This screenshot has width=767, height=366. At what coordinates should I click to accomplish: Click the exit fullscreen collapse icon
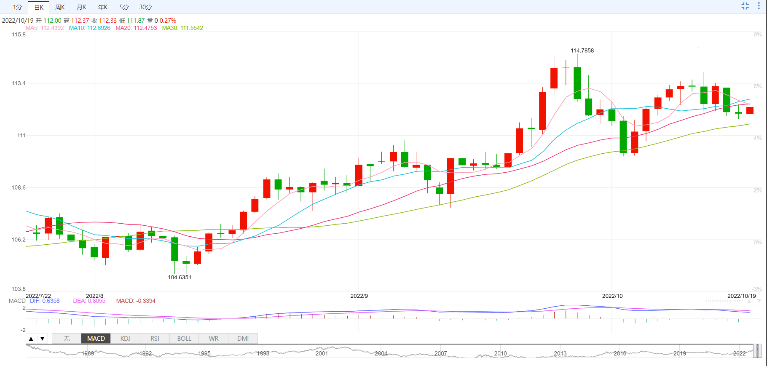pos(745,6)
